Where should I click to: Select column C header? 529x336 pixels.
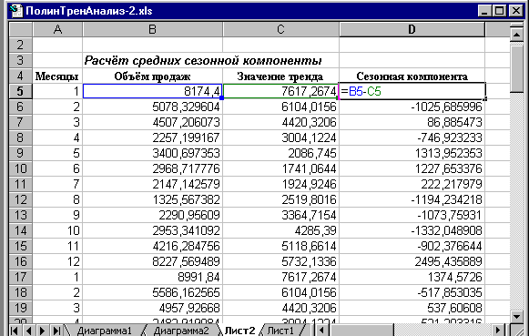point(280,29)
